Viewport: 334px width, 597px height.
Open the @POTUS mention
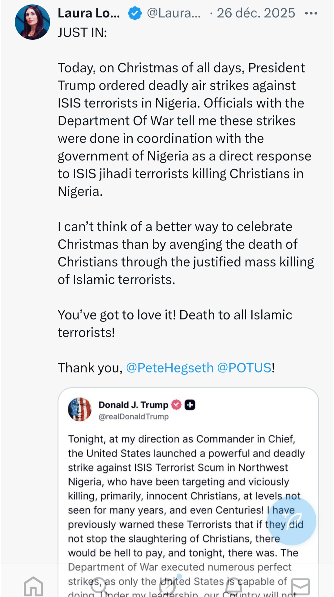(x=244, y=368)
